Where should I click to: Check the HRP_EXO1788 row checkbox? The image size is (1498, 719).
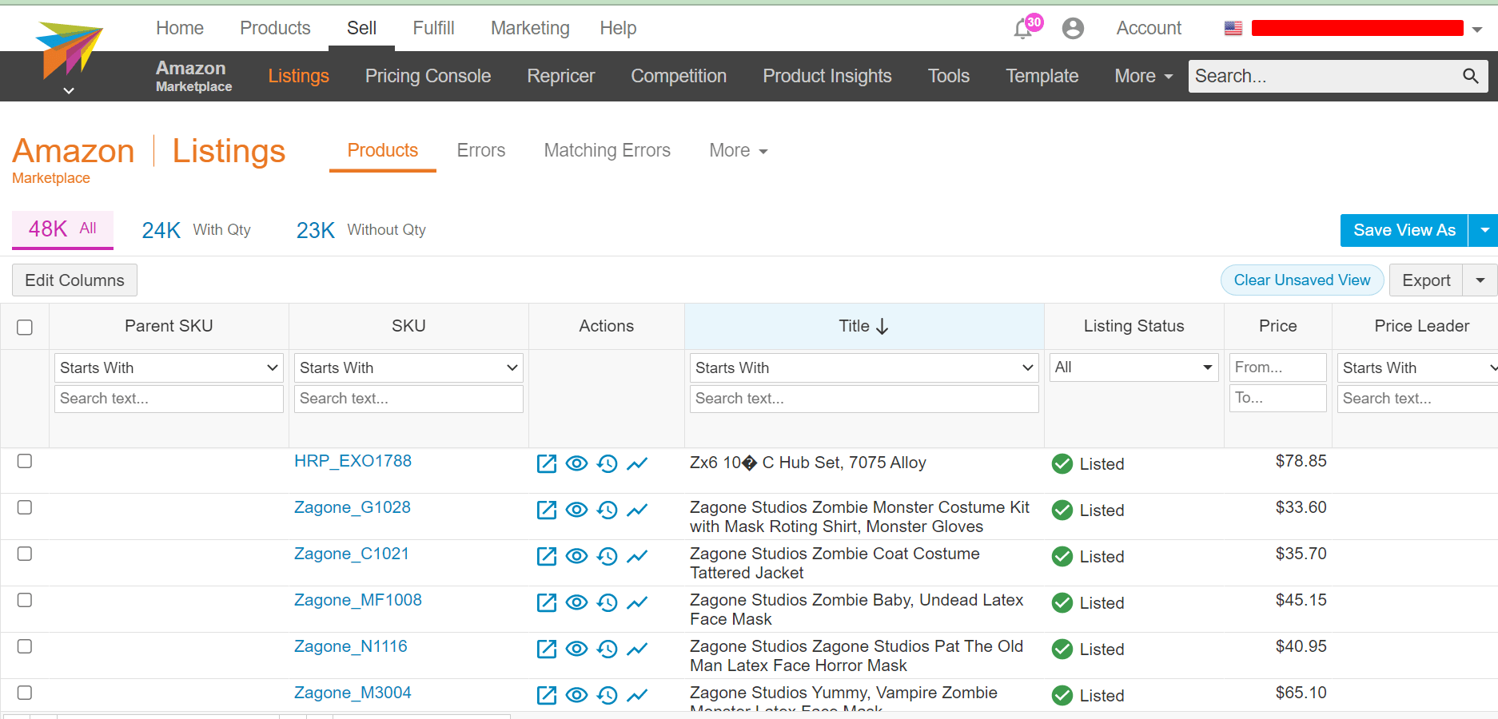pyautogui.click(x=25, y=461)
